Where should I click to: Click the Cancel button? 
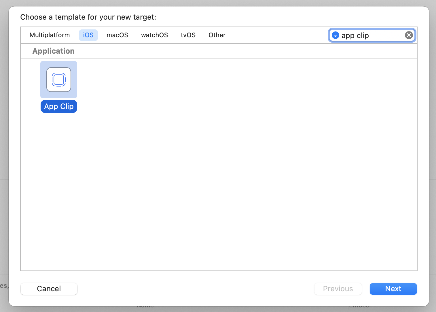pos(49,289)
